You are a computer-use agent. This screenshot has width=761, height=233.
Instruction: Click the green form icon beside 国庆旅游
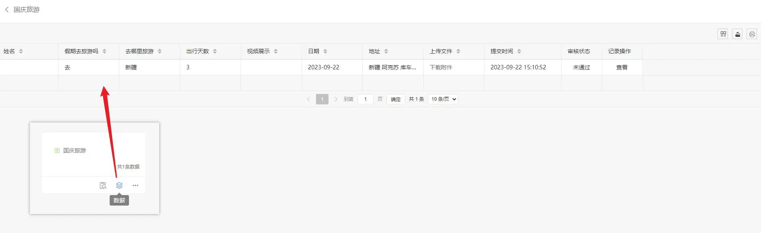click(x=57, y=150)
